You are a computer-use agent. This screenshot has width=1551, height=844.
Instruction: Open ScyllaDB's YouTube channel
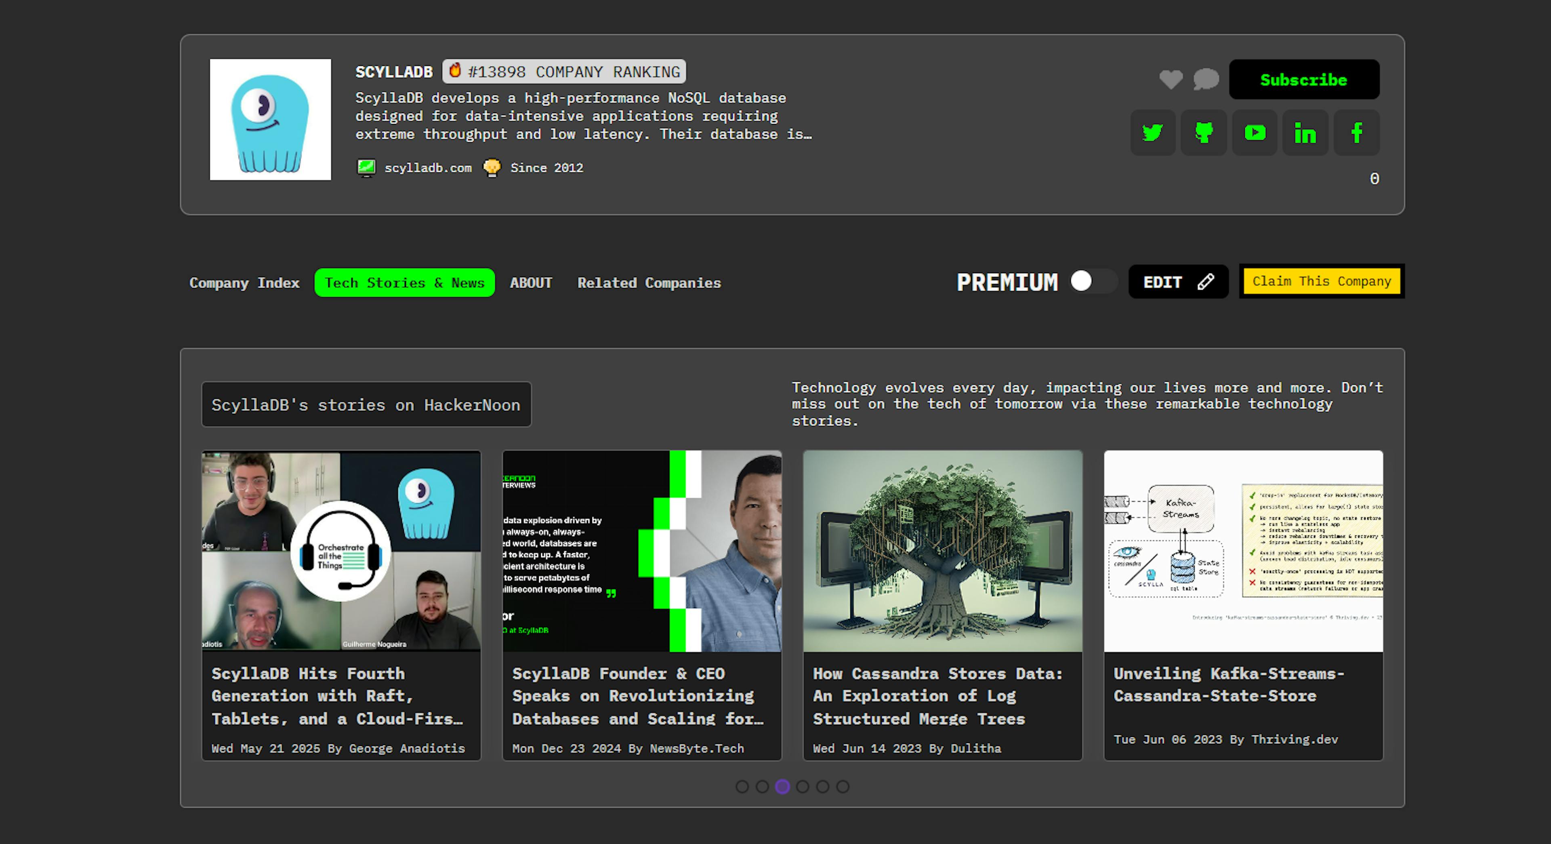coord(1255,133)
